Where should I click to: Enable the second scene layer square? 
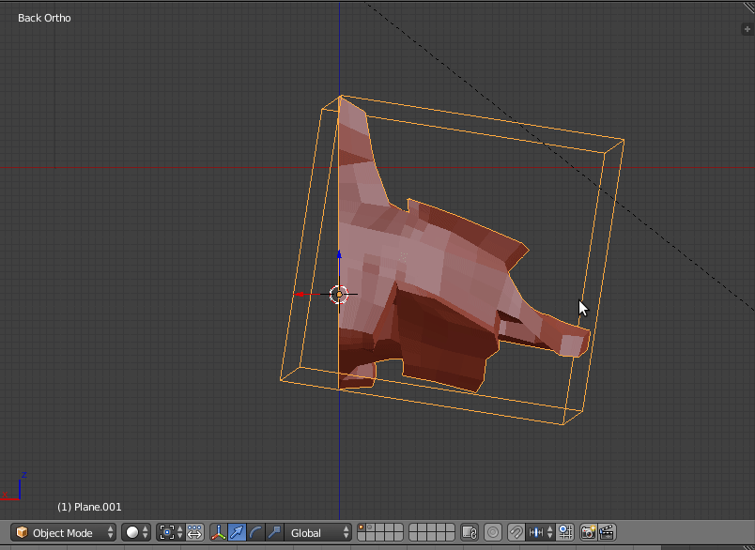370,528
